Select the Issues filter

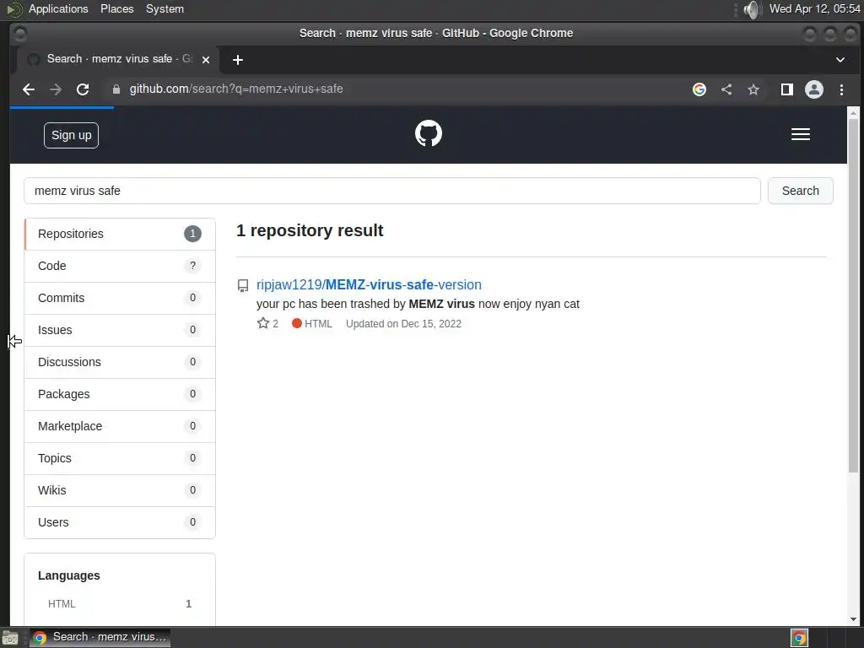[120, 330]
